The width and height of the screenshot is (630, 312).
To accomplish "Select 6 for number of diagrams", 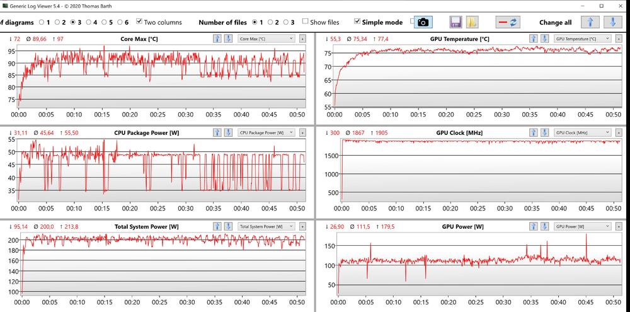I will click(x=119, y=22).
